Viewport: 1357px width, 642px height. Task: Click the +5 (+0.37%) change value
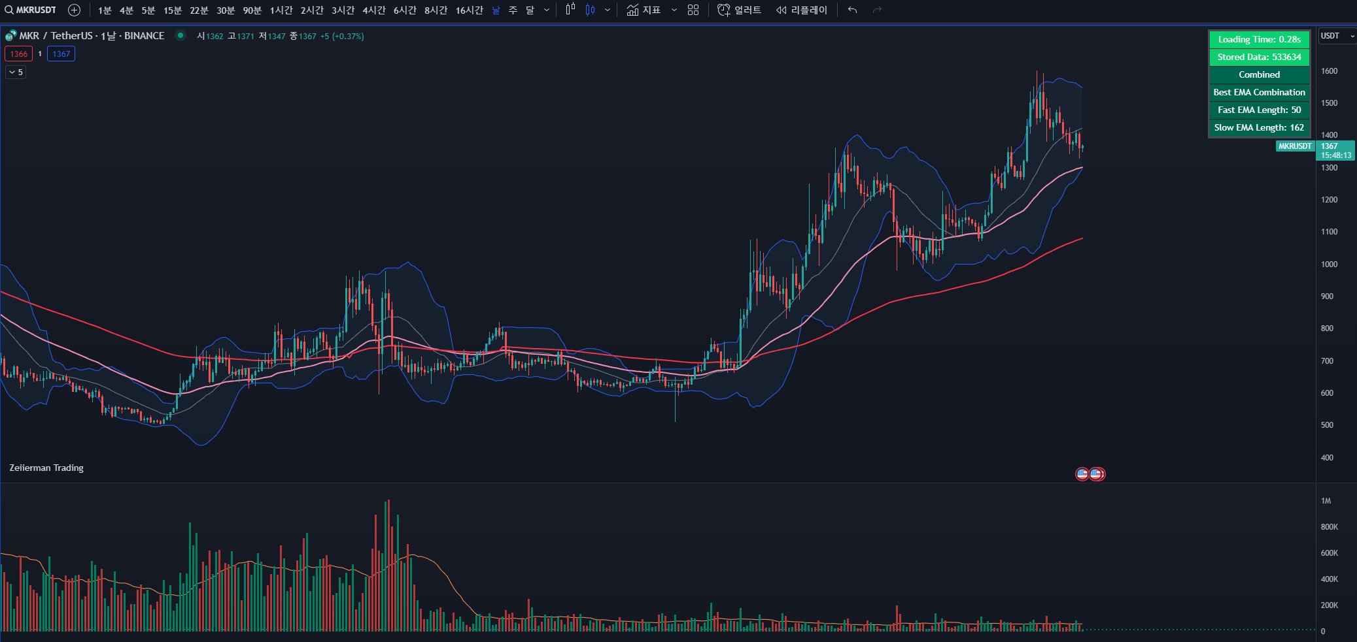pos(342,37)
